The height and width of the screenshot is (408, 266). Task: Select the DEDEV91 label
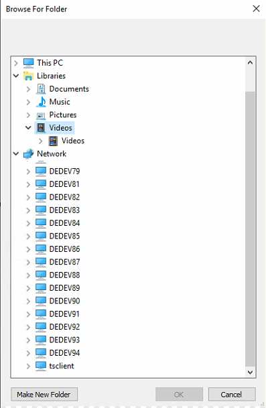click(x=64, y=314)
